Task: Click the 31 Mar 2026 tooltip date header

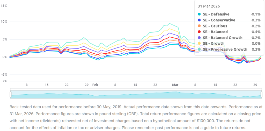Action: point(209,6)
